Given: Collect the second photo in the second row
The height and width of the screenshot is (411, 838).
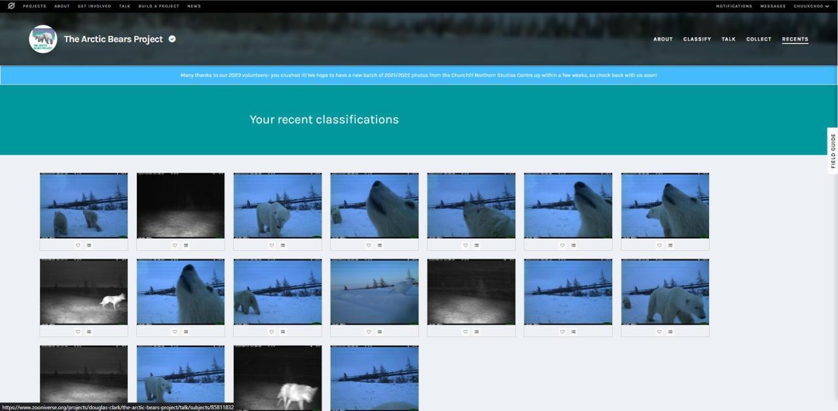Looking at the screenshot, I should [x=186, y=332].
